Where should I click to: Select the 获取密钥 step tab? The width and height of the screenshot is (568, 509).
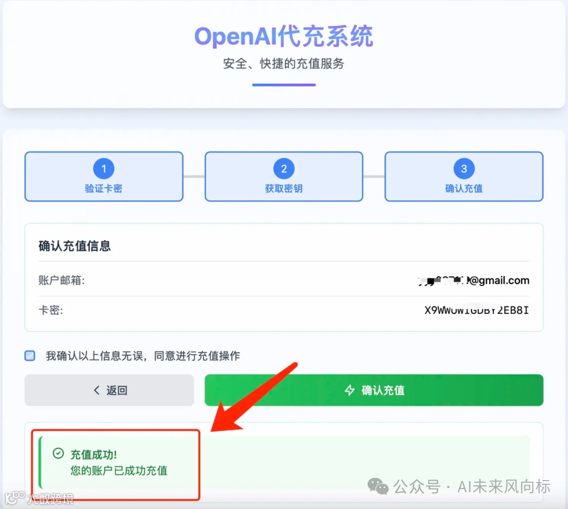(283, 177)
